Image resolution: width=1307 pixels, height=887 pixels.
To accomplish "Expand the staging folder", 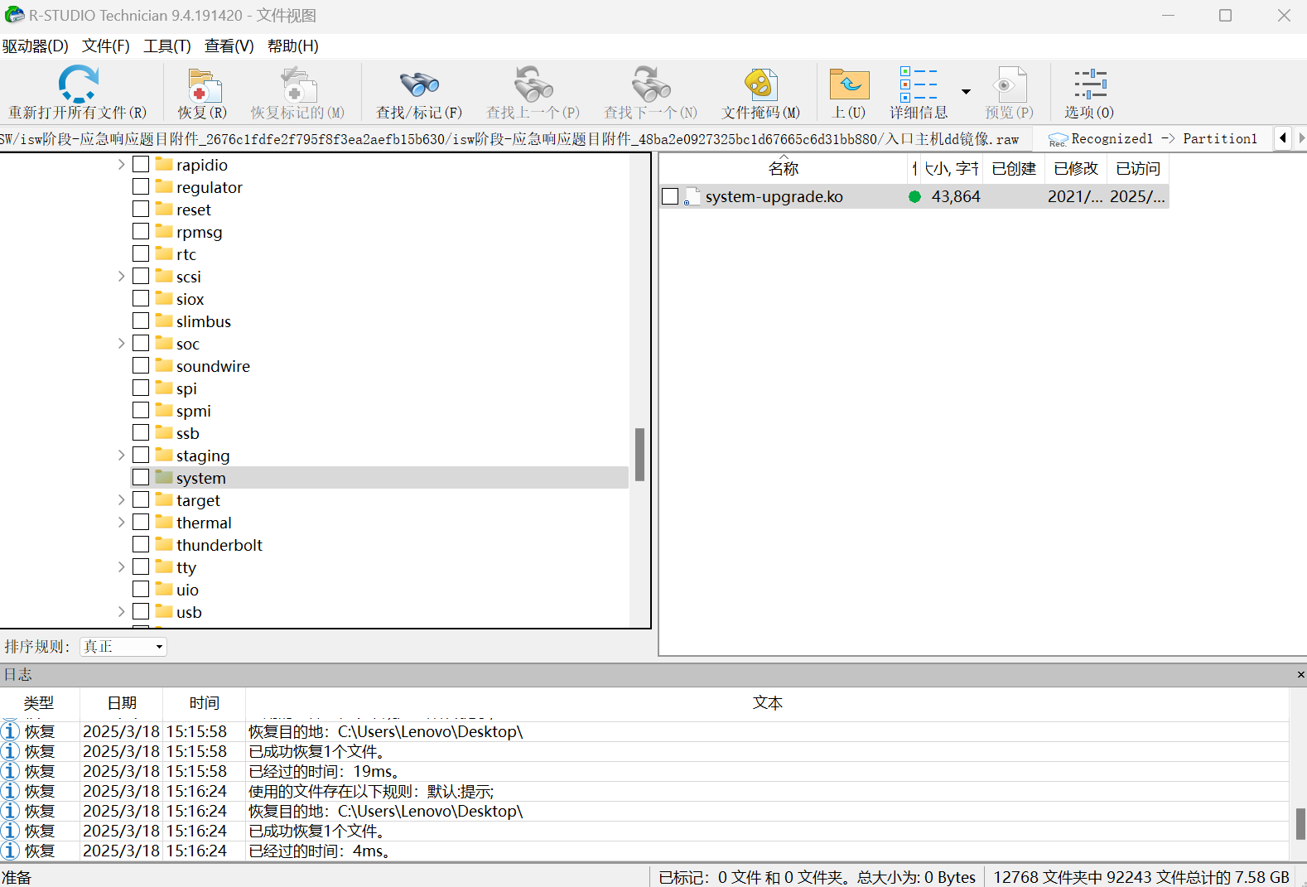I will [x=121, y=456].
